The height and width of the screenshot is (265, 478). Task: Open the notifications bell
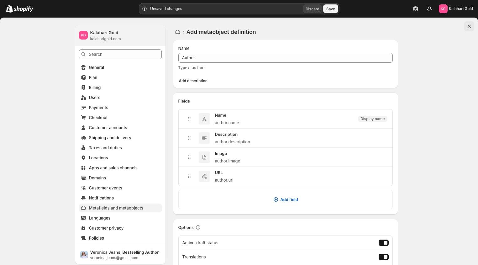click(x=429, y=9)
